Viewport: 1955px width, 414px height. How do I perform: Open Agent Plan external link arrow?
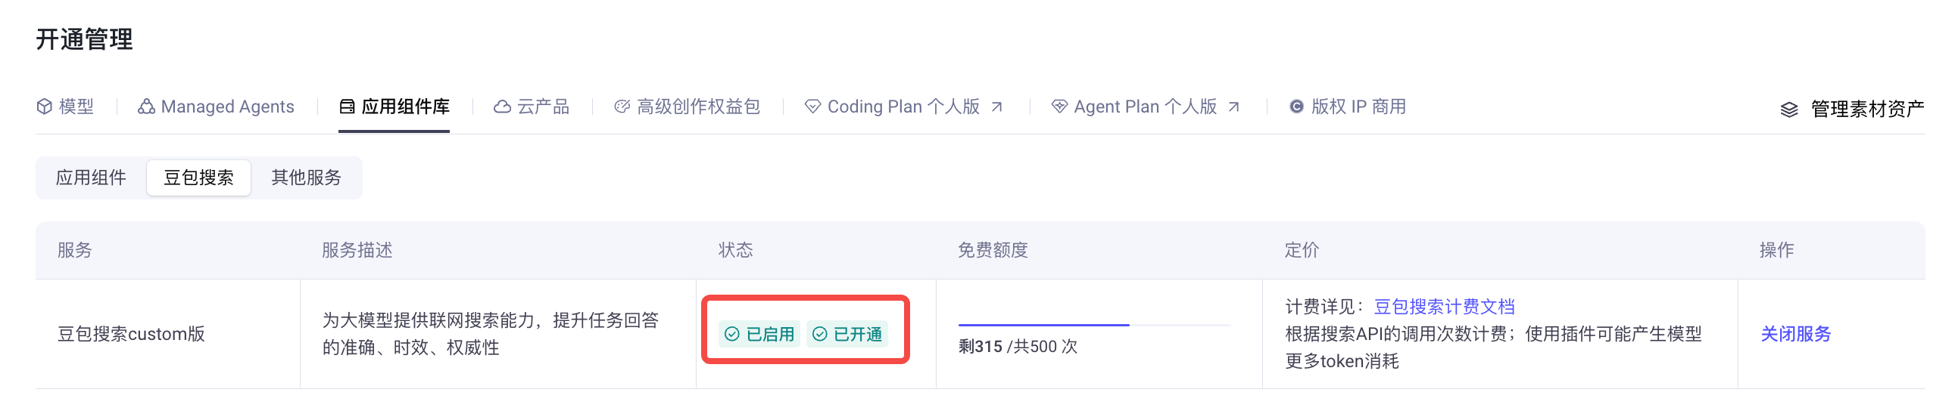[x=1234, y=107]
